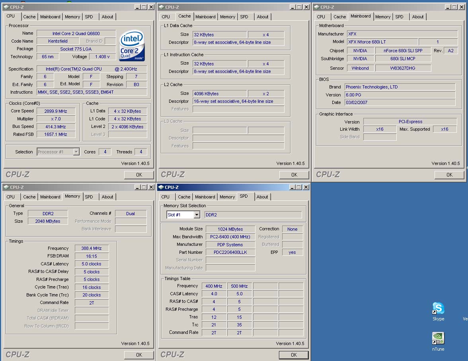Select Mainboard tab in Memory window
The image size is (468, 361).
pyautogui.click(x=50, y=197)
